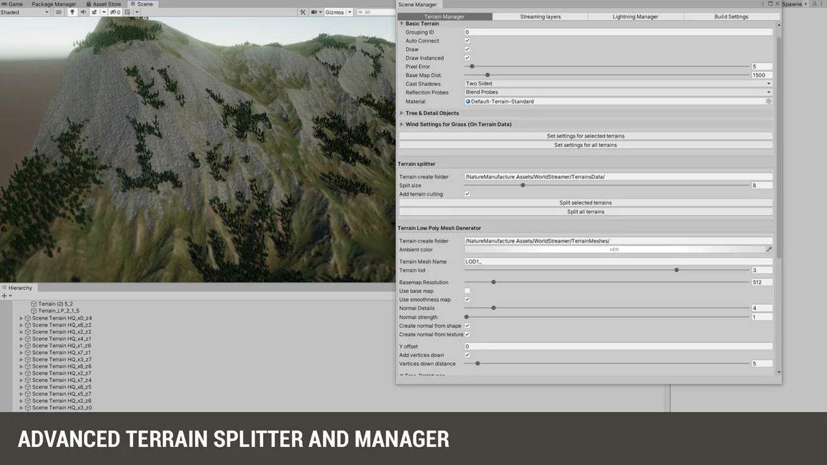Switch to the Streaming layers tab

540,17
